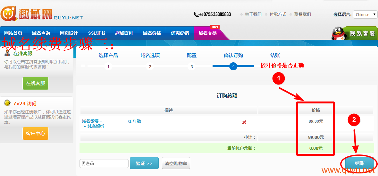Image resolution: width=378 pixels, height=176 pixels.
Task: Click the 7x24 headset support icon
Action: click(7, 103)
